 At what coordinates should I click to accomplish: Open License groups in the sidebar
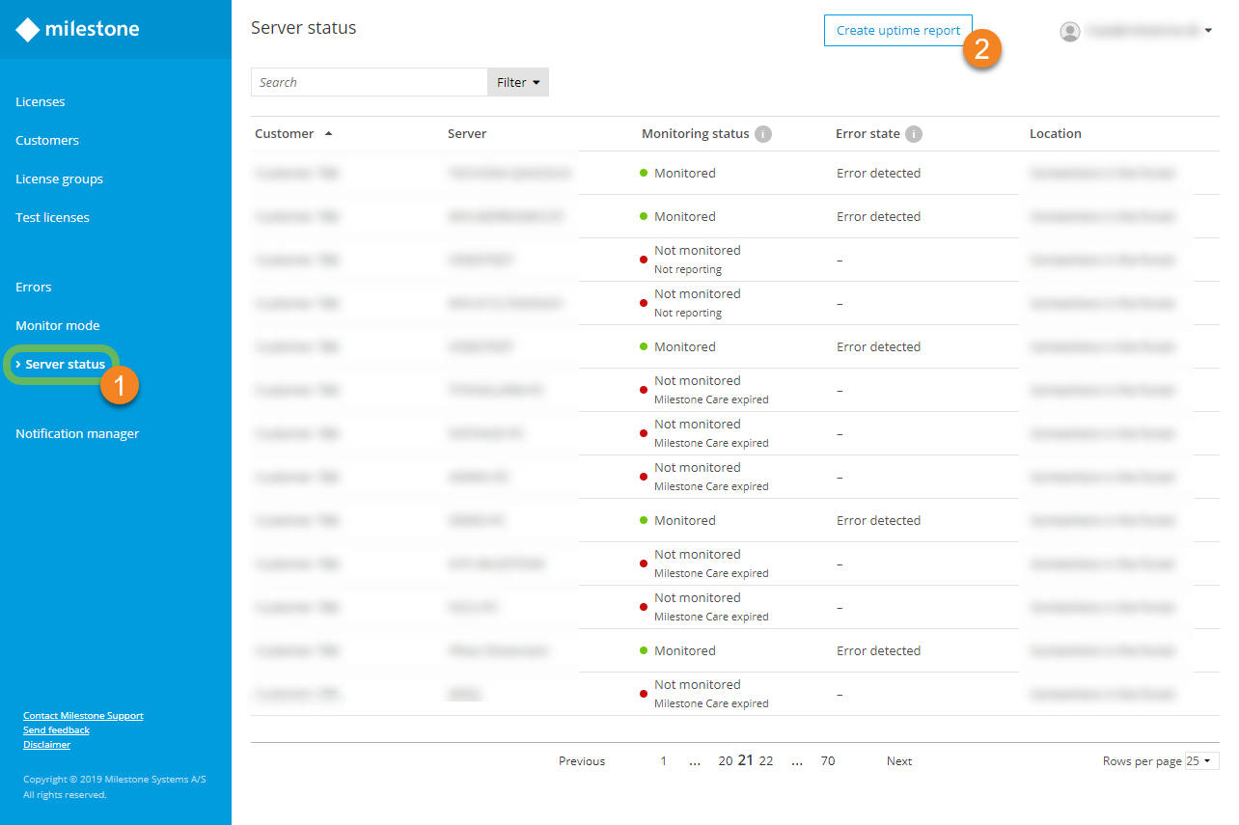pyautogui.click(x=59, y=179)
